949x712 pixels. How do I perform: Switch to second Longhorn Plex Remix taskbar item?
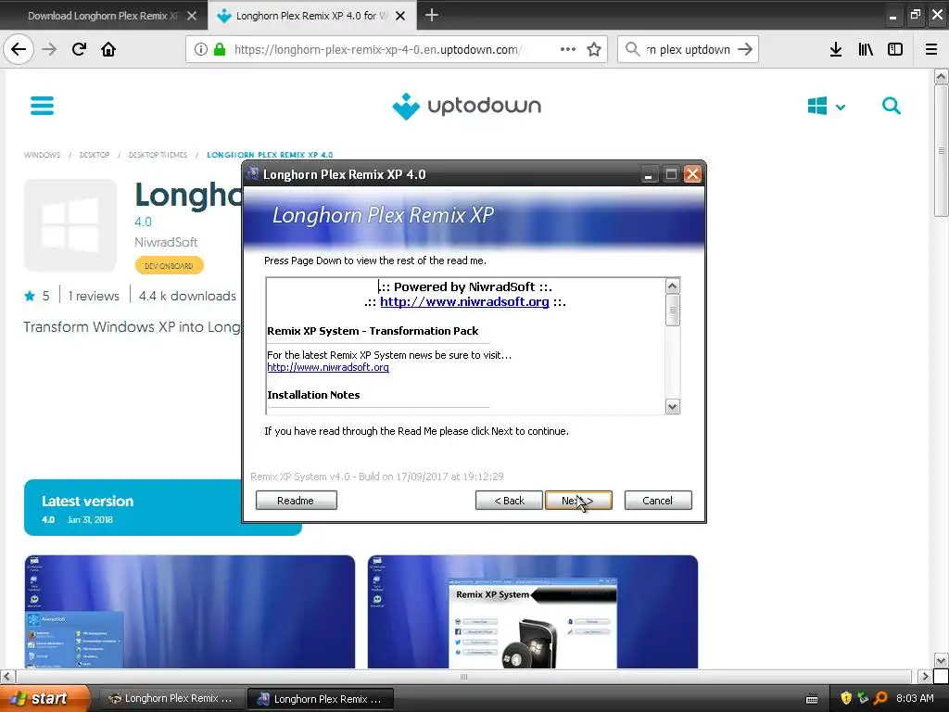click(321, 699)
